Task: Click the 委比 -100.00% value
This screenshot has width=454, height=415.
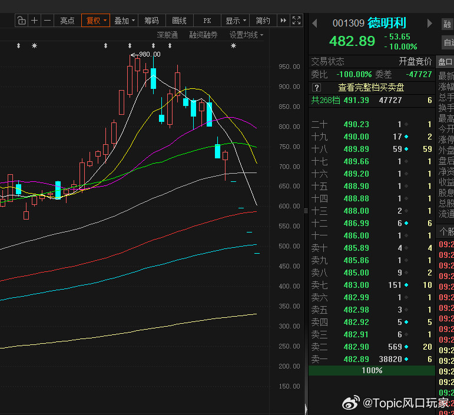Action: [x=354, y=74]
